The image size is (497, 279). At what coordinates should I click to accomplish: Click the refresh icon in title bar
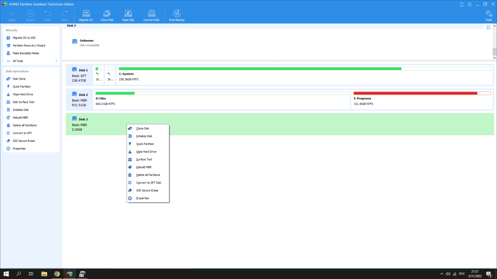click(x=462, y=4)
